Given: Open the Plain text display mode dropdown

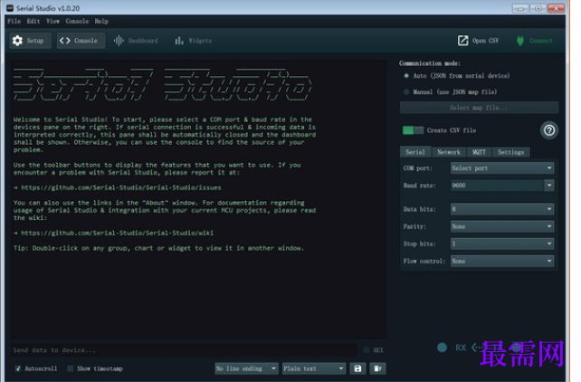Looking at the screenshot, I should click(x=314, y=368).
